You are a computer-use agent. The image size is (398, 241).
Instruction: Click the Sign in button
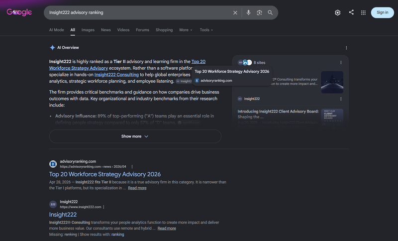point(382,12)
